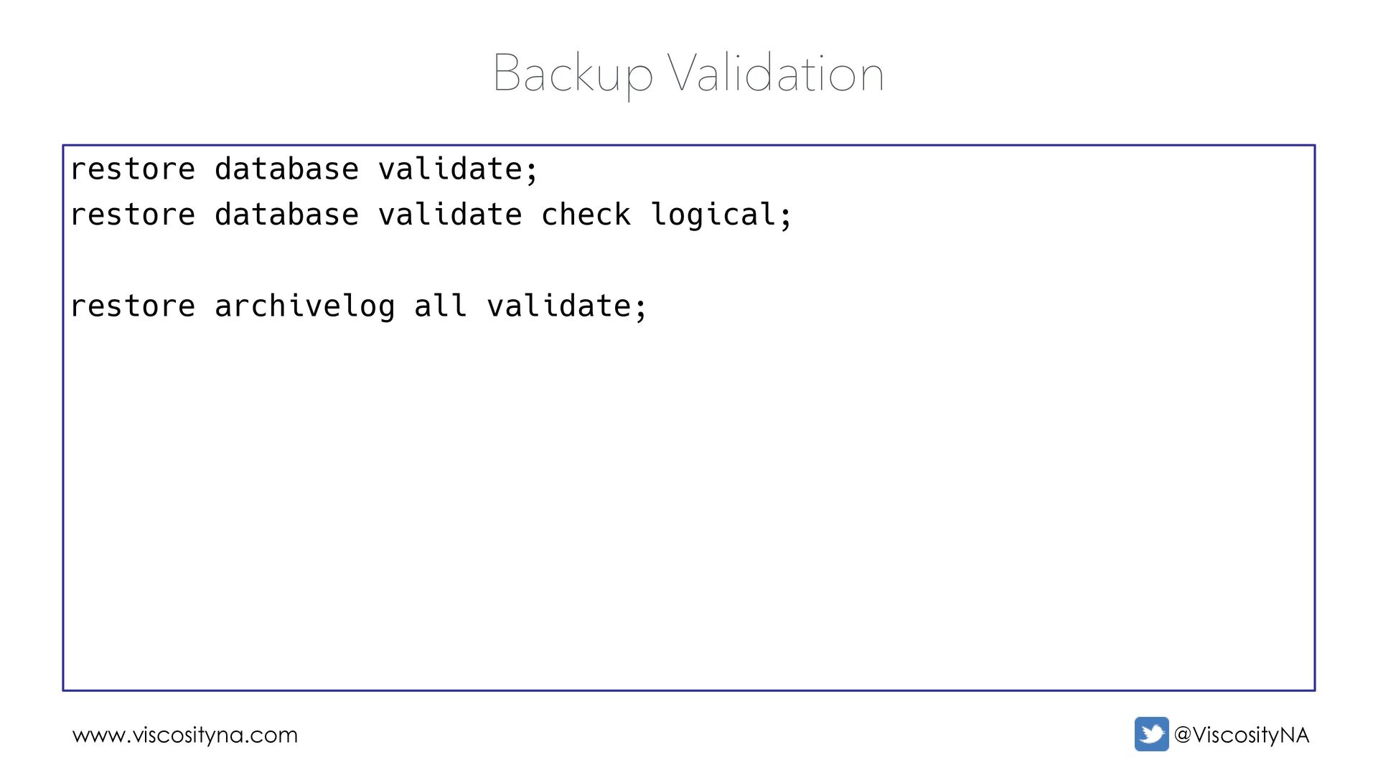Image resolution: width=1378 pixels, height=775 pixels.
Task: Click the word 'all' in archivelog command
Action: (x=440, y=306)
